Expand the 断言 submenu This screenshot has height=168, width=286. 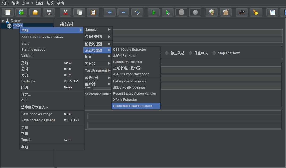point(98,56)
